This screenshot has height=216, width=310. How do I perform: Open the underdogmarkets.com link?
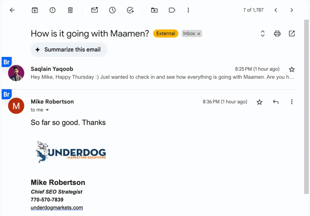tap(57, 208)
